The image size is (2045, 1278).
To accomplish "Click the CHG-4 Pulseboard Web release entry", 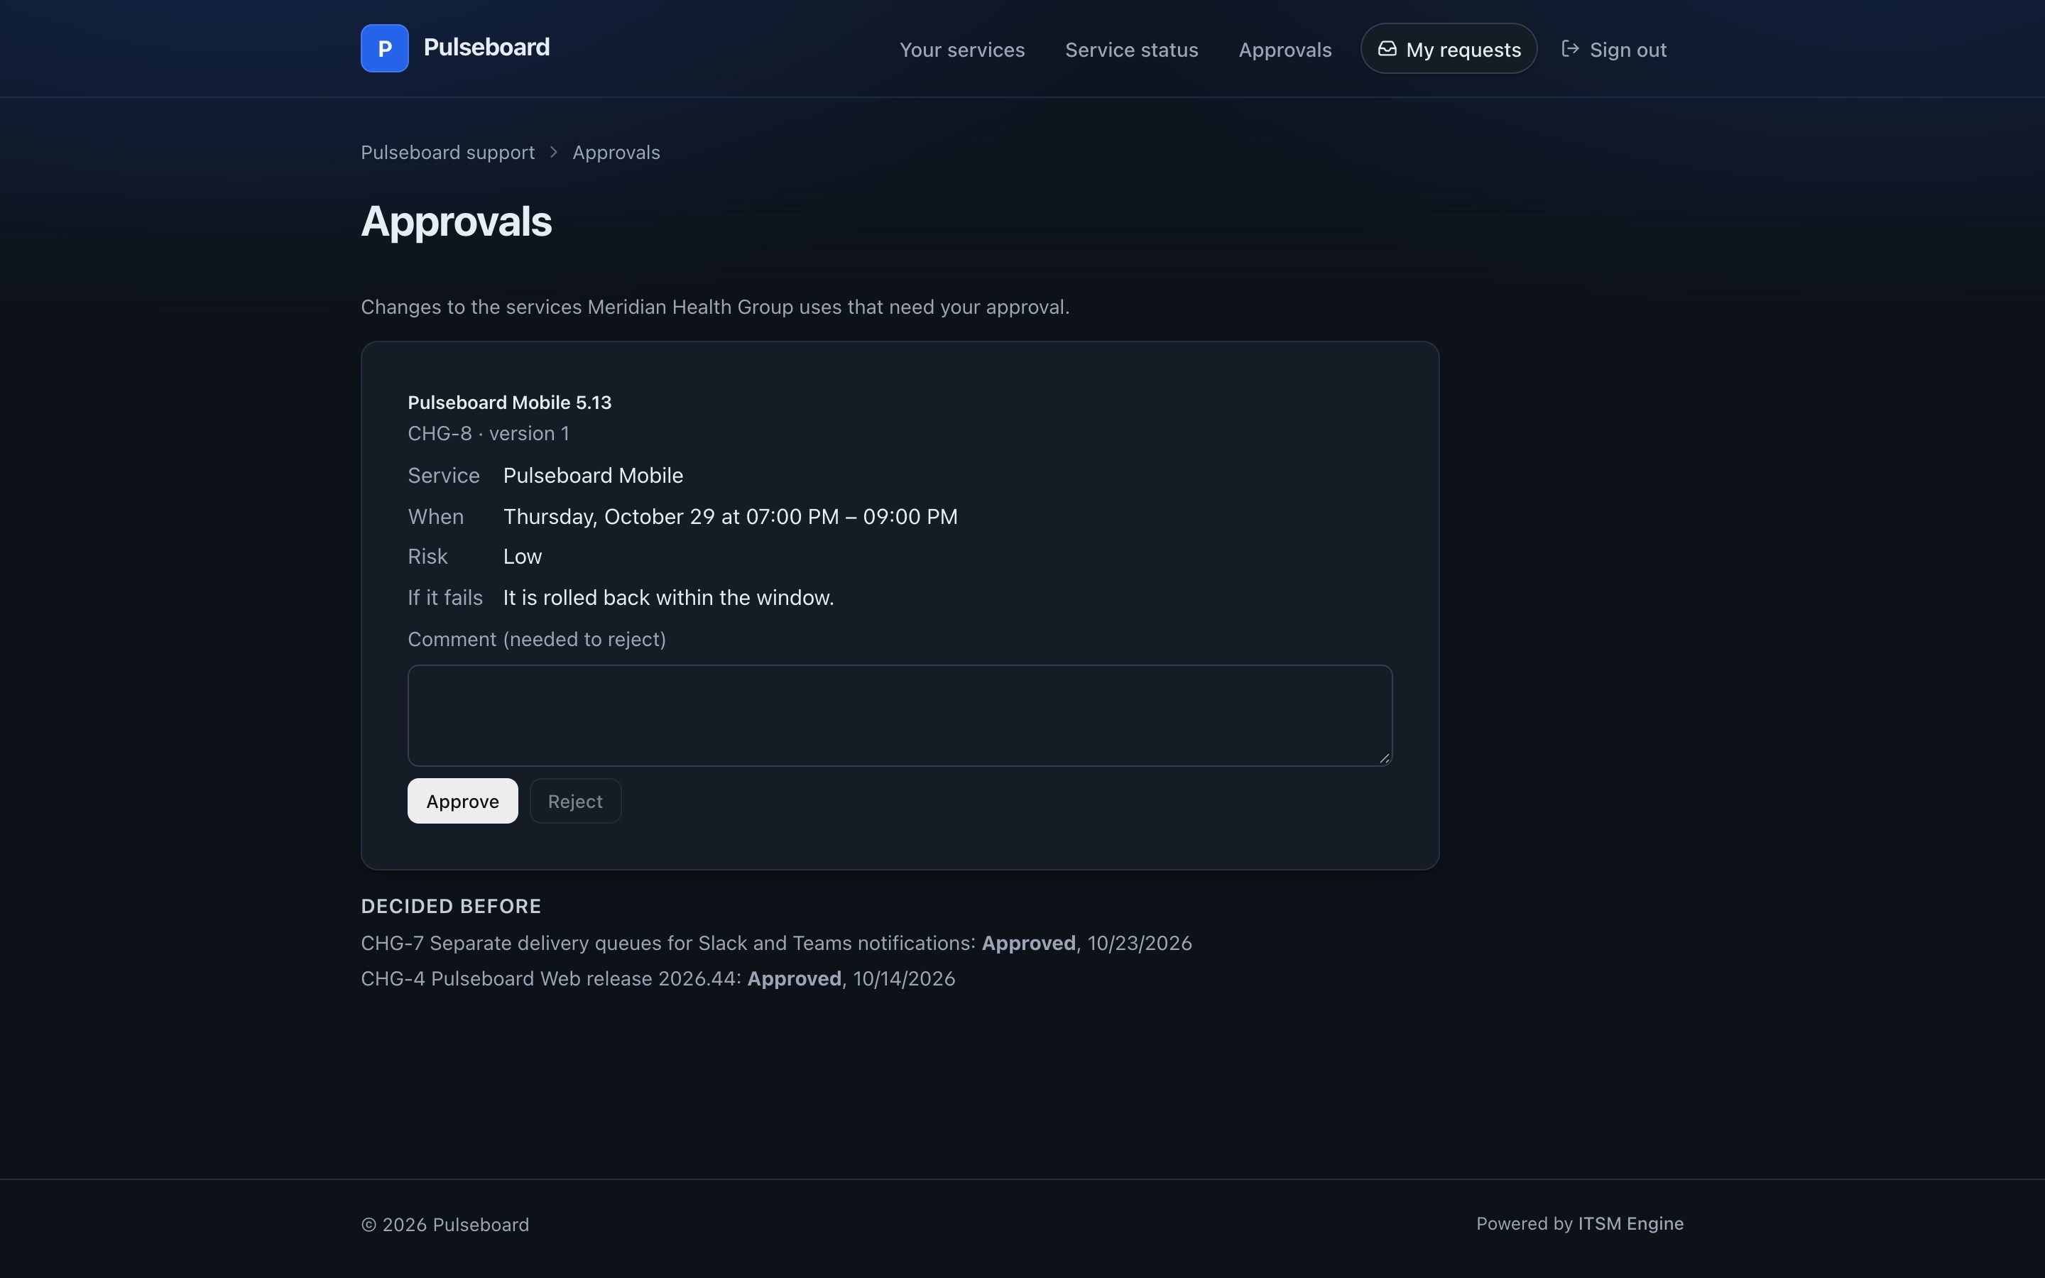I will tap(658, 978).
